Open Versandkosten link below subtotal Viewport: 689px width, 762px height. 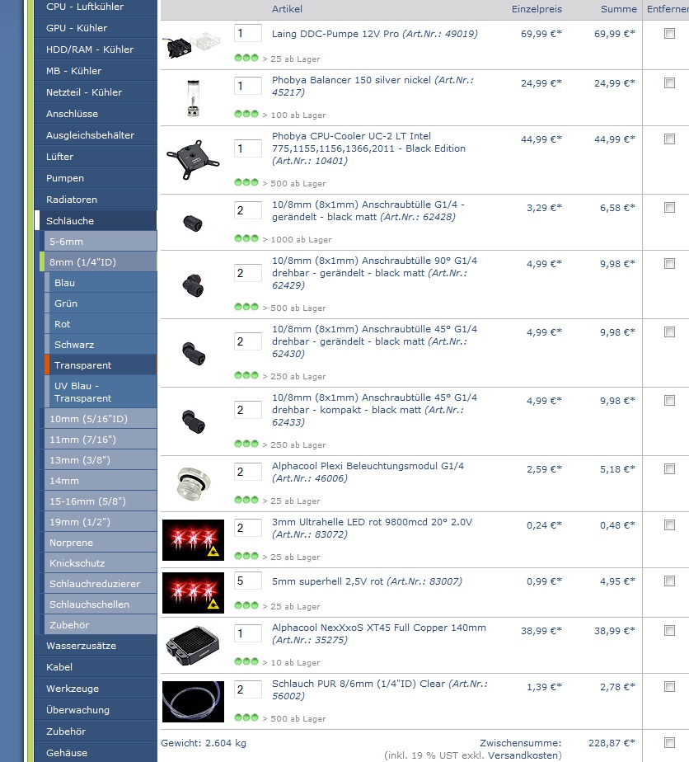(523, 755)
